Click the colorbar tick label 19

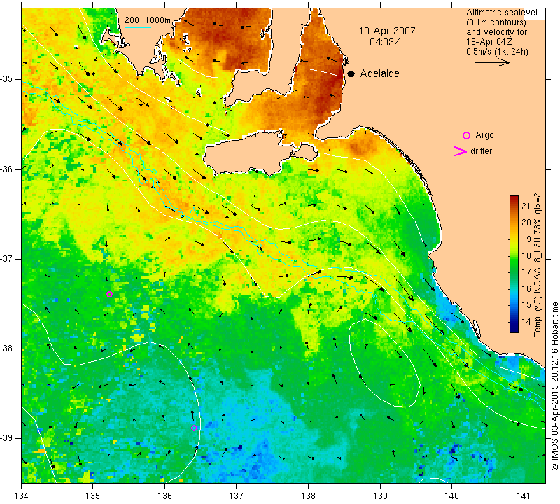[x=526, y=239]
